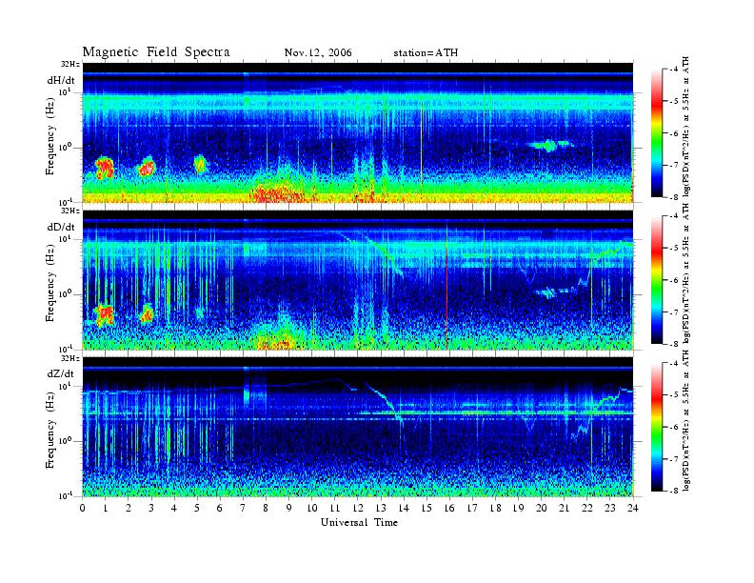Click the "Magnetic Field Spectra" title
This screenshot has height=583, width=754.
[156, 52]
